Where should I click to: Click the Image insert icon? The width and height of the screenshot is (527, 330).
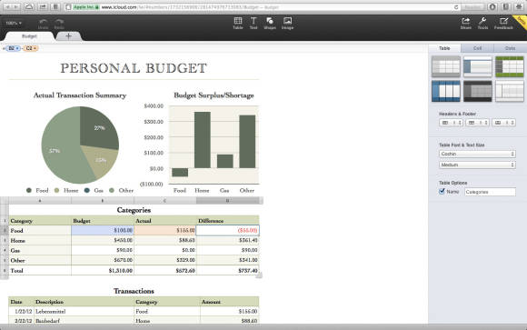tap(287, 23)
